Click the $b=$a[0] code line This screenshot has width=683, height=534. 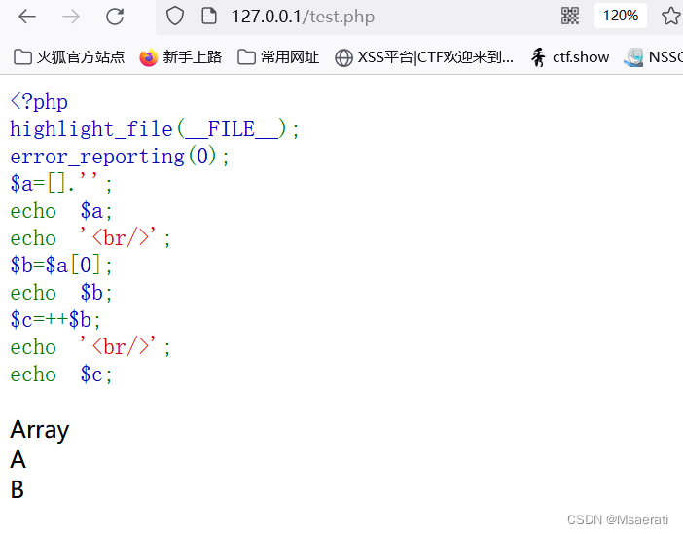[x=61, y=265]
